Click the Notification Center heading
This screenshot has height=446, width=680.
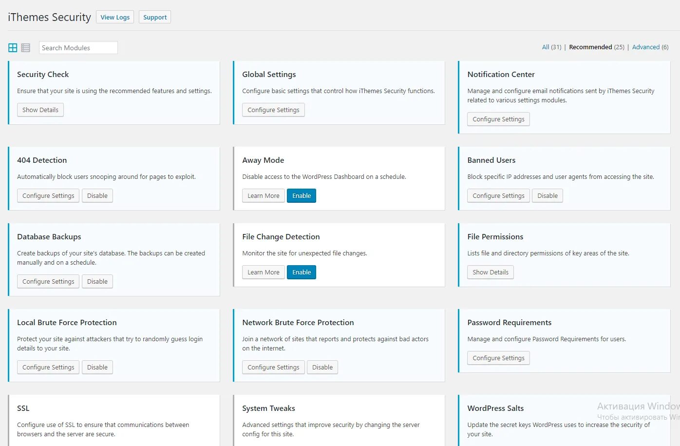pyautogui.click(x=501, y=75)
